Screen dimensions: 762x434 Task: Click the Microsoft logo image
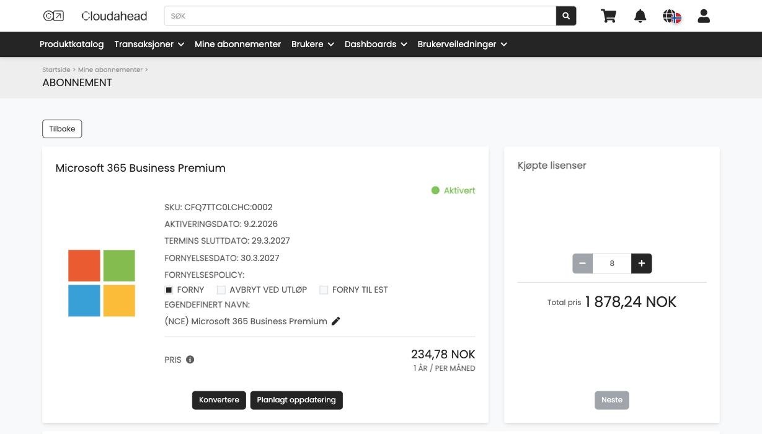click(102, 283)
